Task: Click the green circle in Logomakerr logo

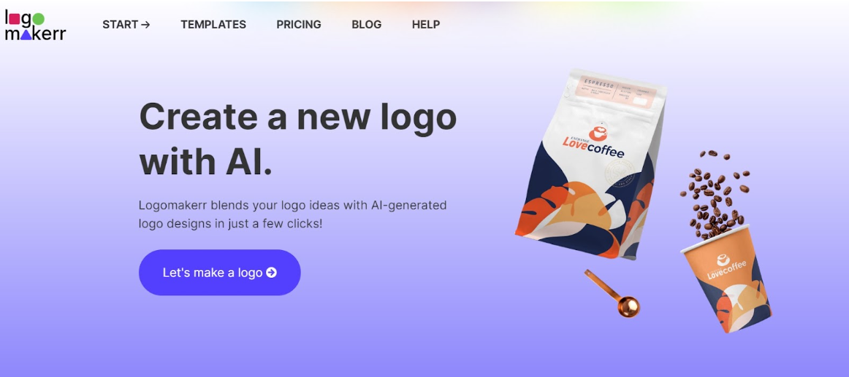Action: tap(38, 18)
